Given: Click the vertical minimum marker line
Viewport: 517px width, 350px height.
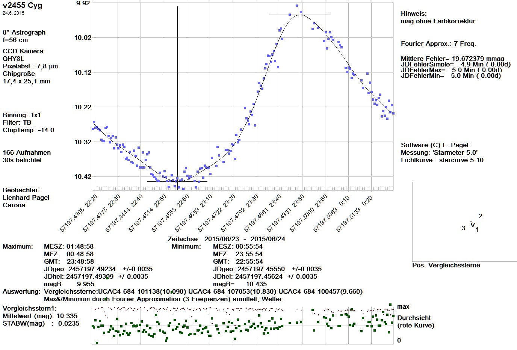Looking at the screenshot, I should 177,94.
